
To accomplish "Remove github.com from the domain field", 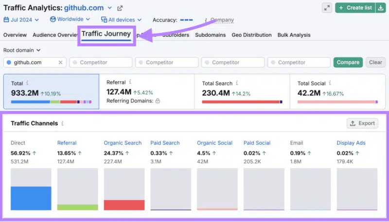I will point(60,63).
